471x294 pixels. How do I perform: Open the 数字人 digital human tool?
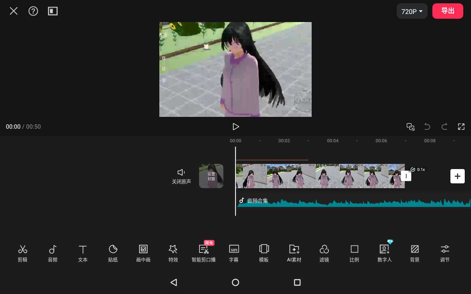click(385, 253)
